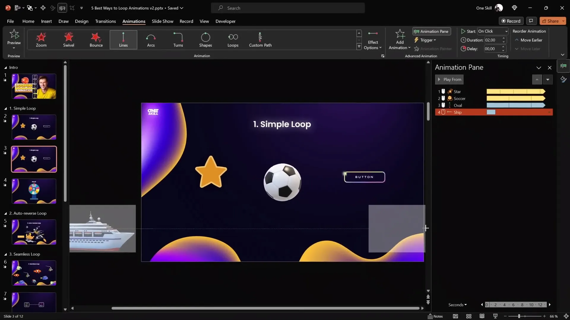This screenshot has height=320, width=570.
Task: Fit slide to current window
Action: click(x=566, y=316)
